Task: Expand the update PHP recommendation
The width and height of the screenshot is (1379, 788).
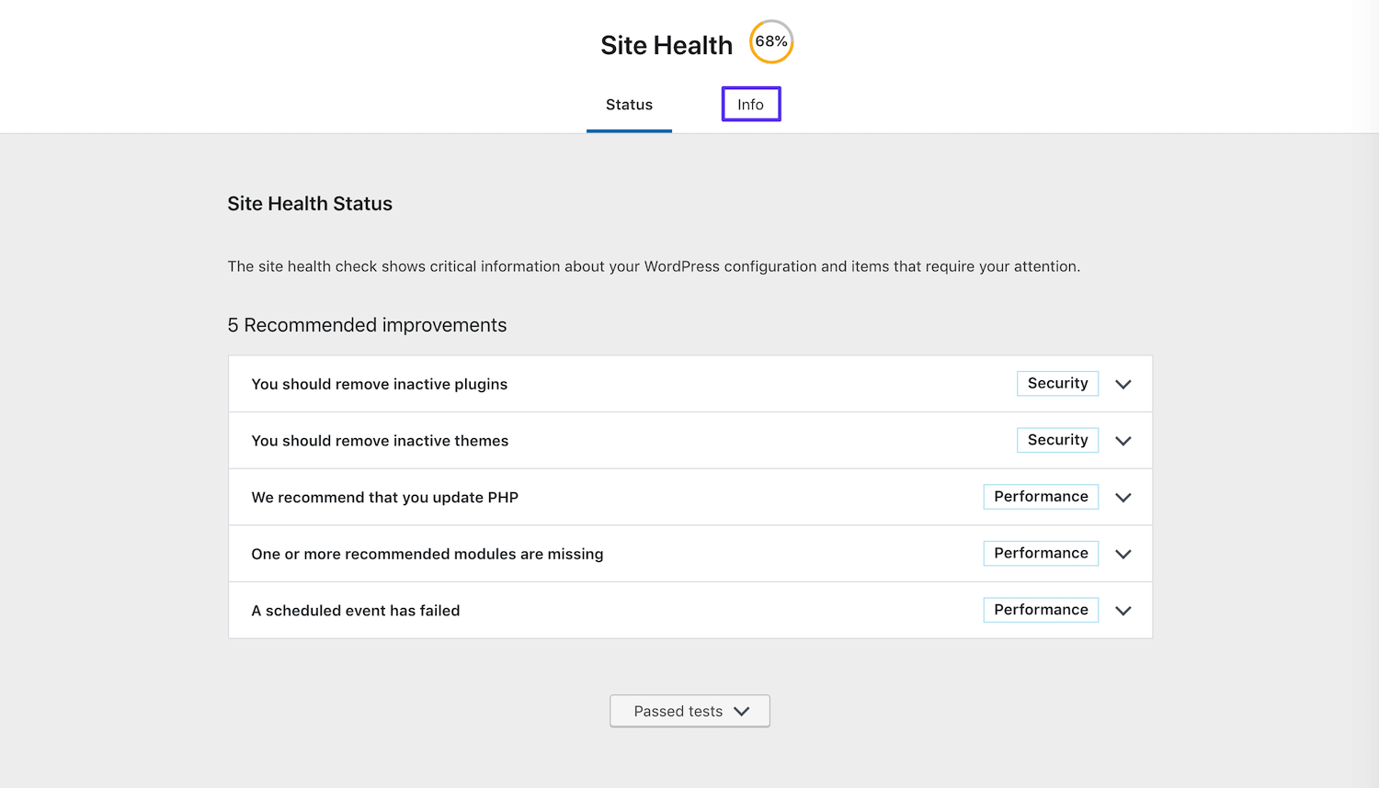Action: [x=1123, y=497]
